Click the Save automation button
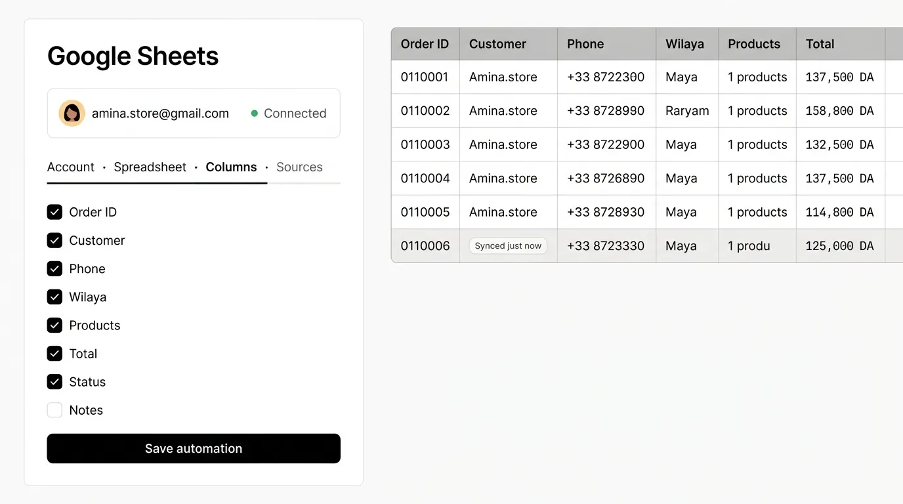The height and width of the screenshot is (504, 903). point(194,448)
